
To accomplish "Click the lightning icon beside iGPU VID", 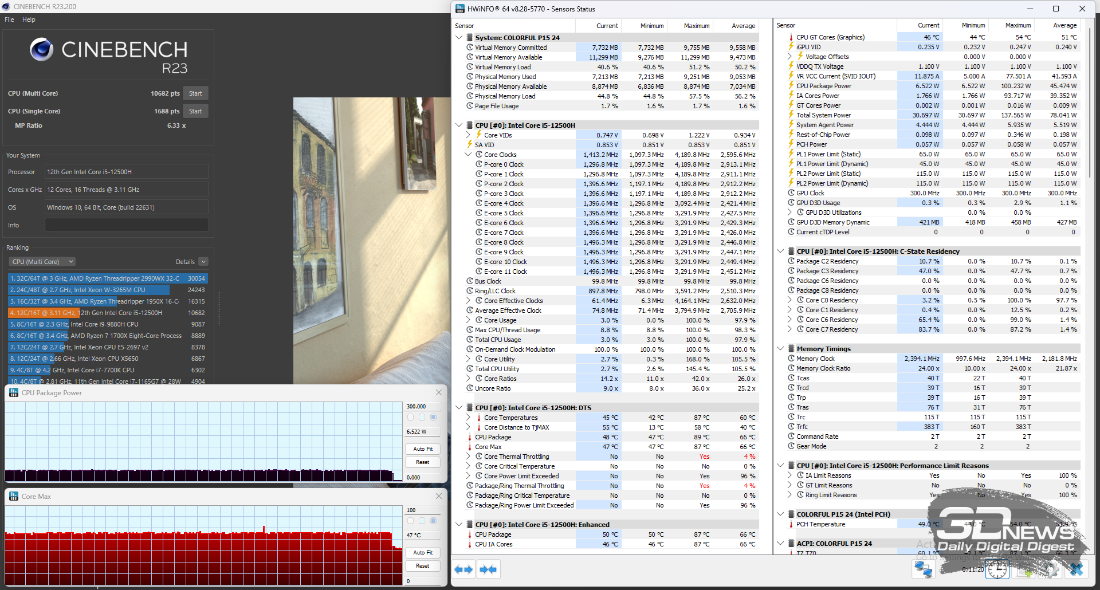I will click(x=791, y=47).
